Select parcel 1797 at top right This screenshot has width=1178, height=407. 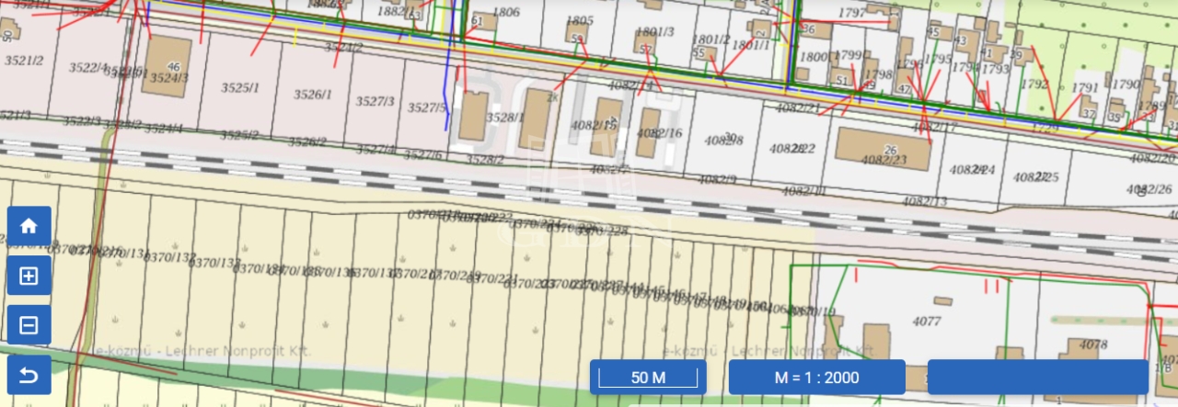point(852,12)
